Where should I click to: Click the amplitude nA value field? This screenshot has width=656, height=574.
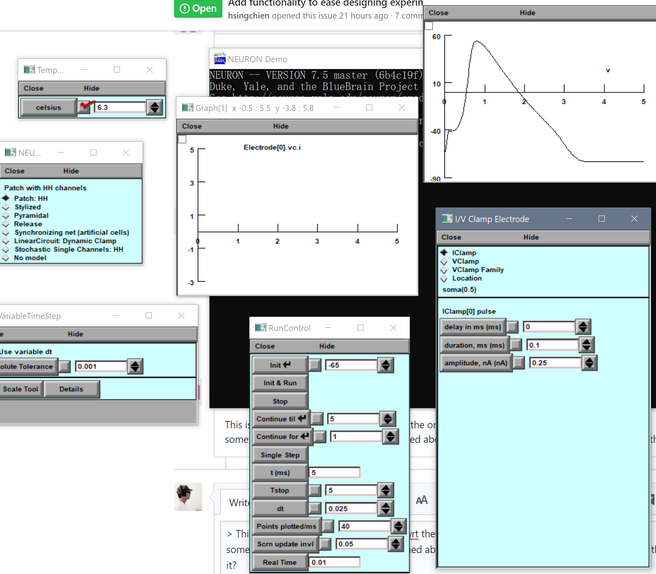(x=555, y=363)
